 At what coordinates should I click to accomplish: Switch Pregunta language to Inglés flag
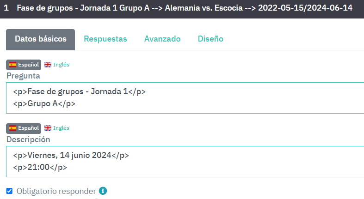coord(57,65)
